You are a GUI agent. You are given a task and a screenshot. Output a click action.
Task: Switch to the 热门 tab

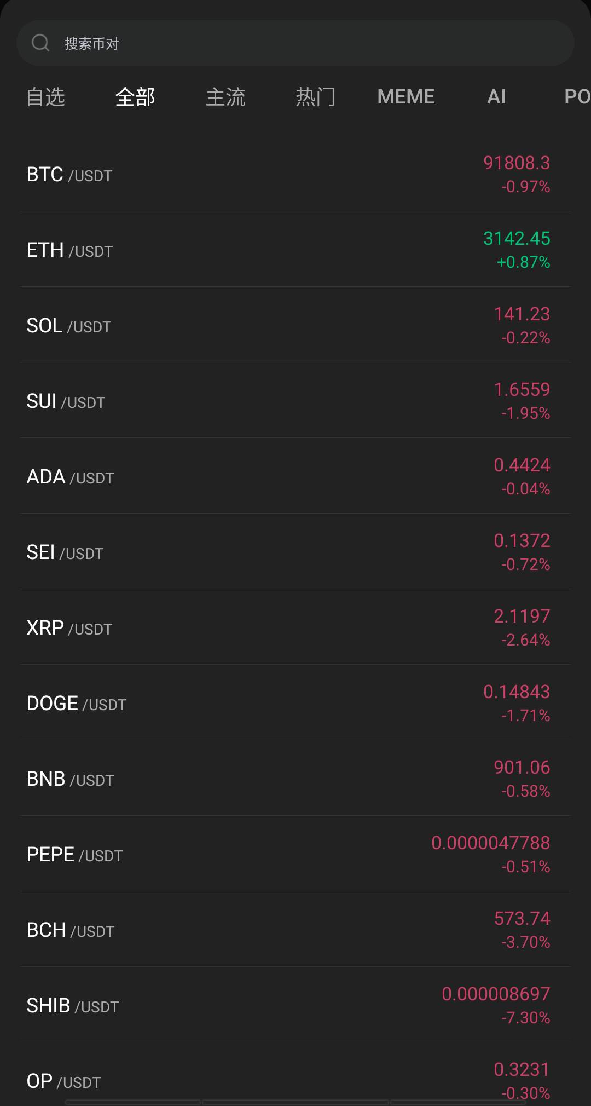(316, 97)
